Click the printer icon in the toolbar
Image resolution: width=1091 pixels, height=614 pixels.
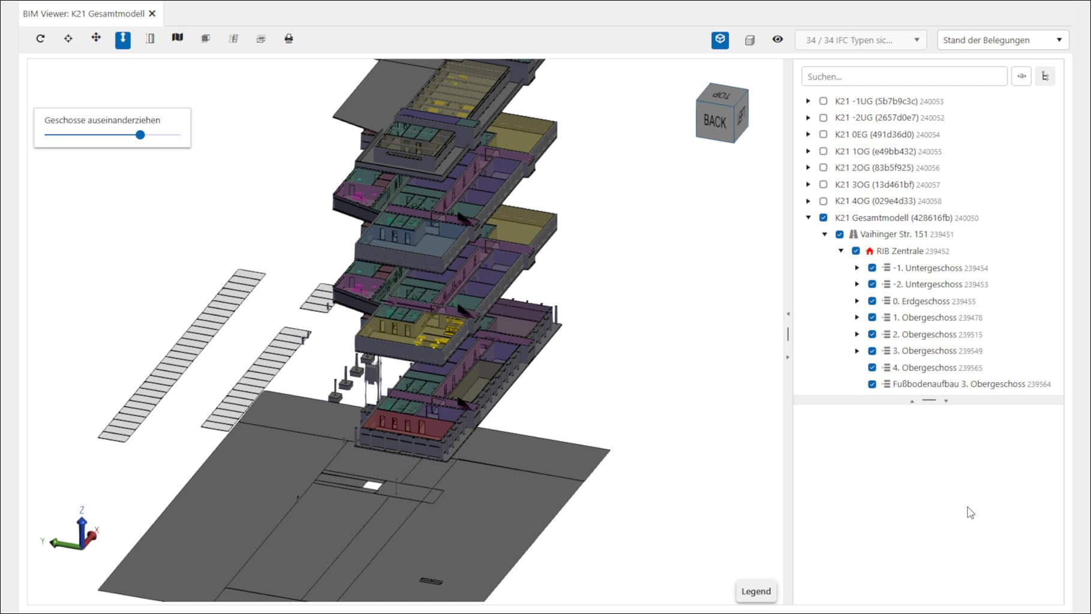(x=288, y=39)
